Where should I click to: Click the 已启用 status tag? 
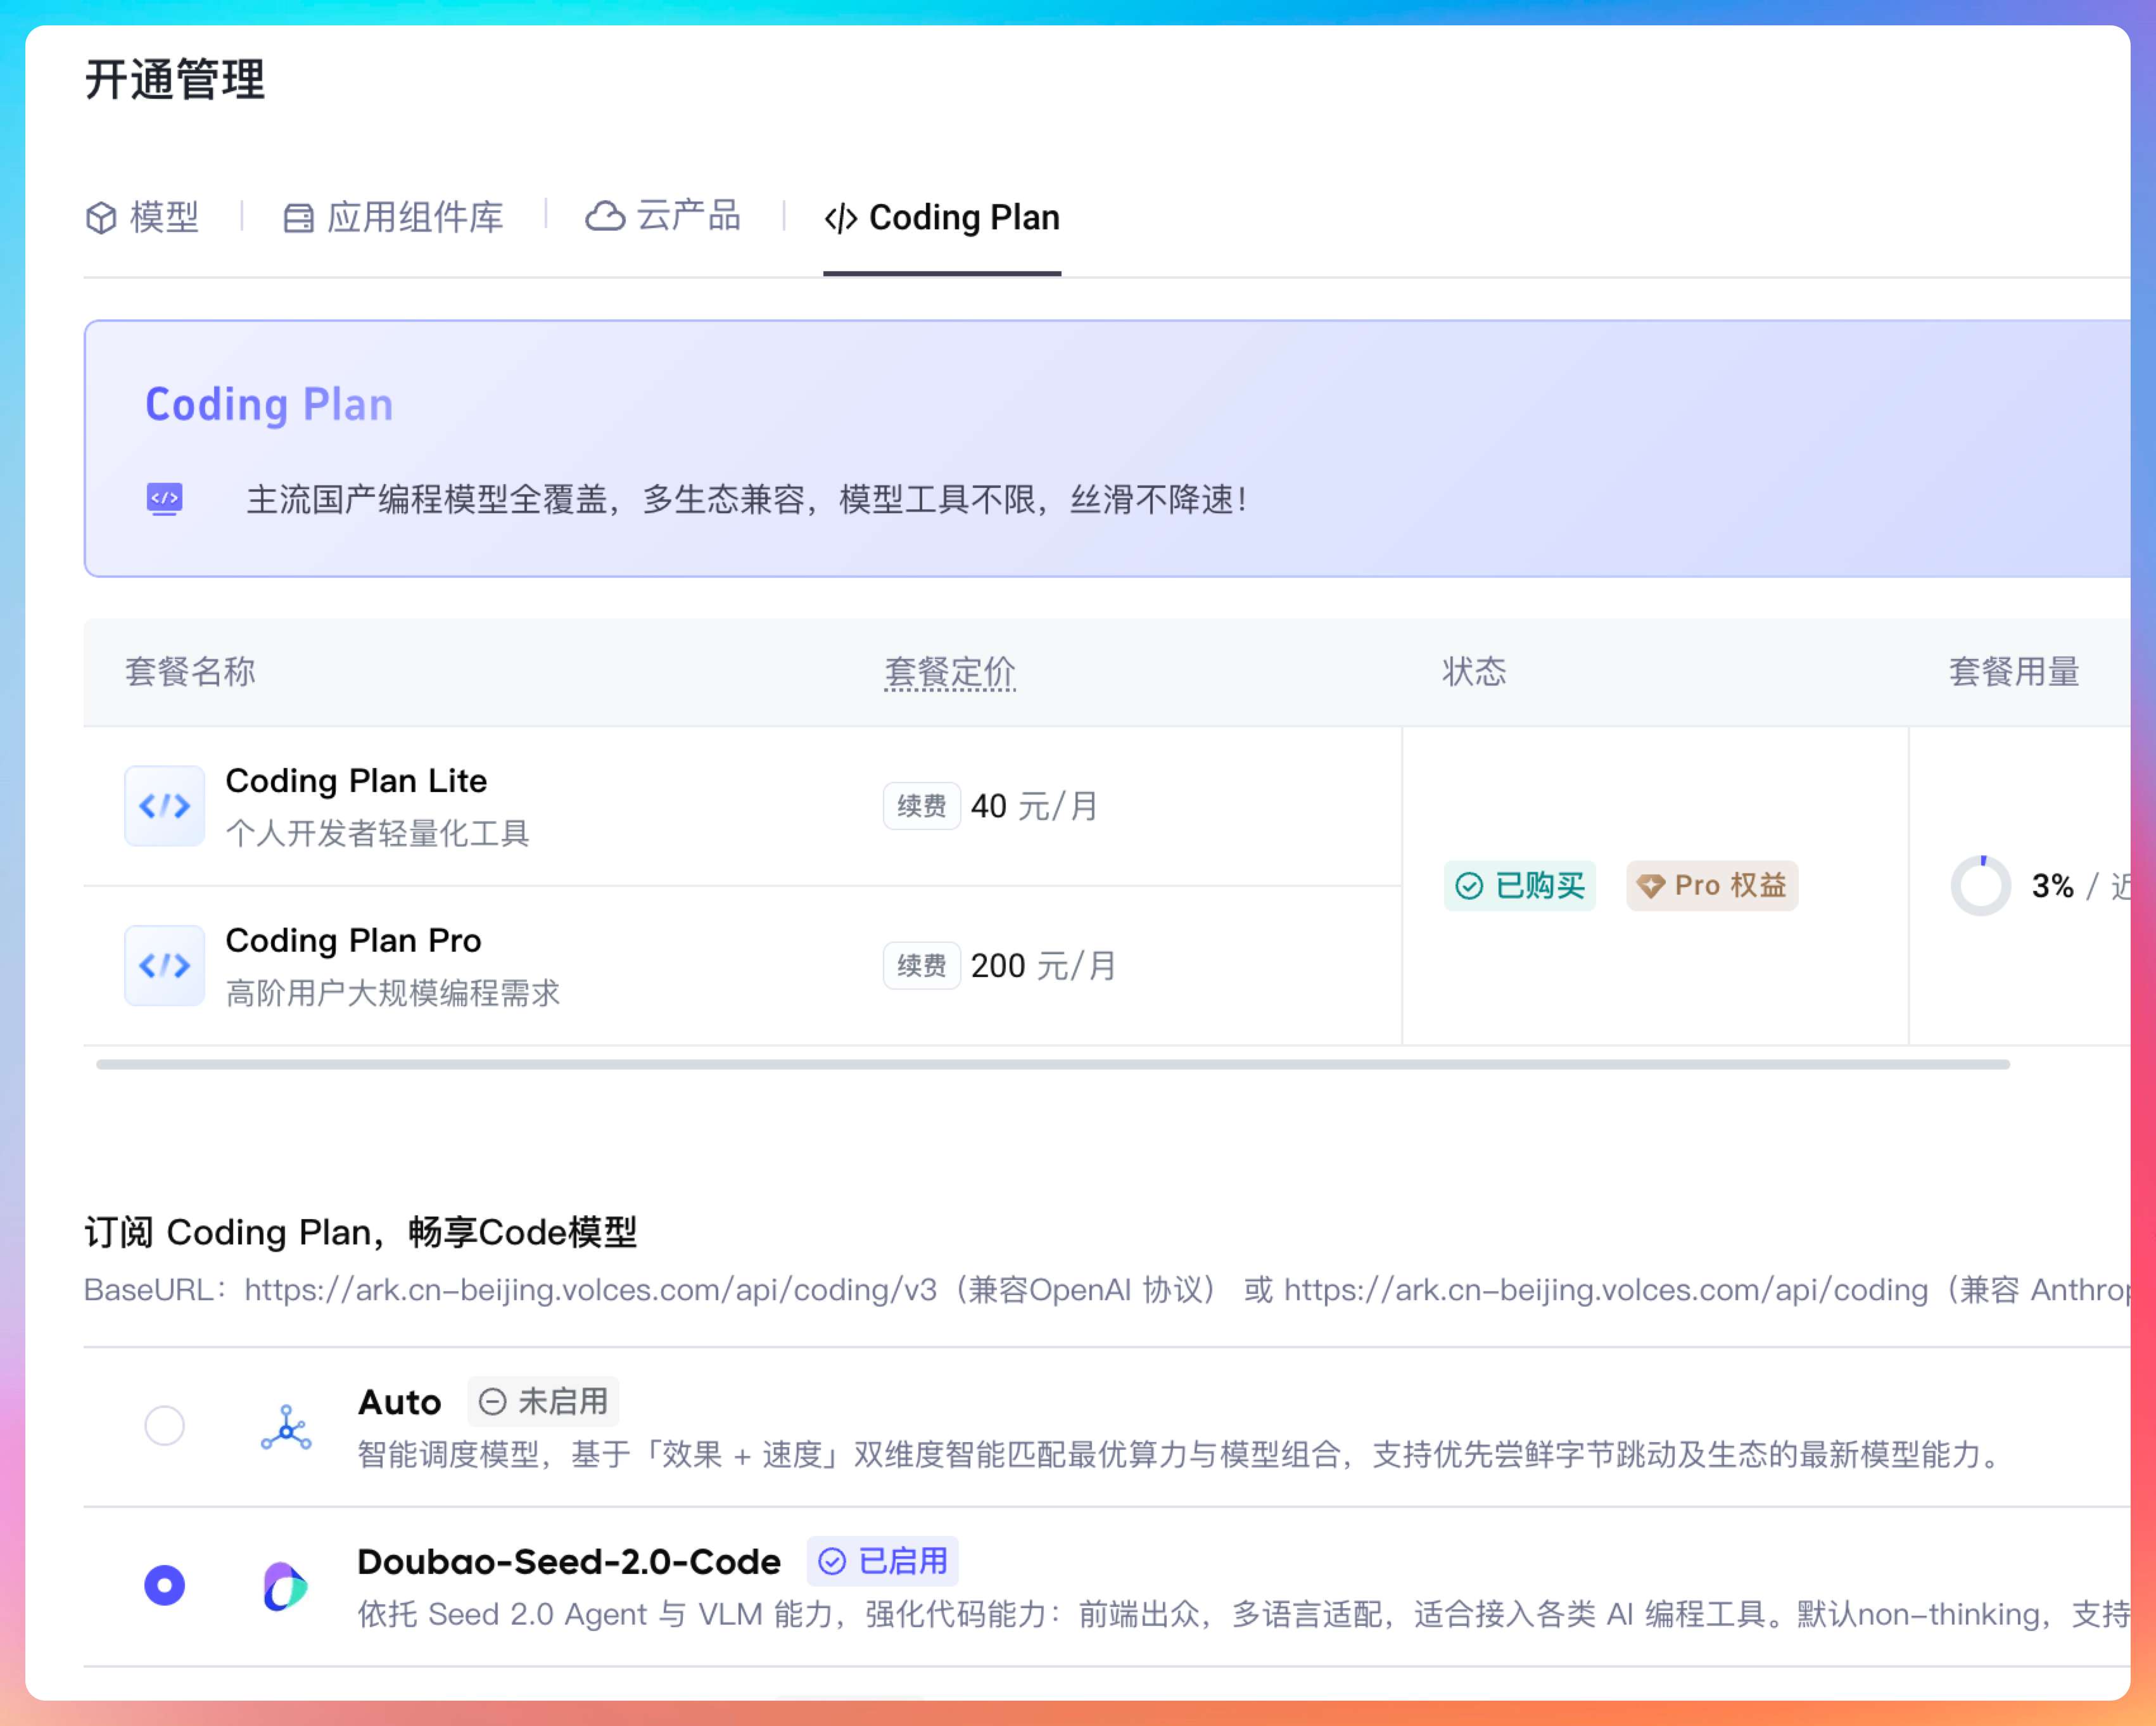pos(882,1561)
